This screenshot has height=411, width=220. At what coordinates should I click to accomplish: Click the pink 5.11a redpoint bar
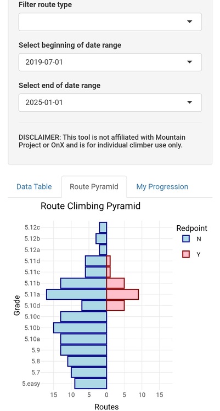point(122,294)
